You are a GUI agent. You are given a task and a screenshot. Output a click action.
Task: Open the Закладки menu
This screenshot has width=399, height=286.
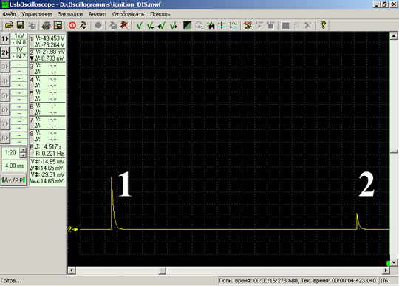[x=70, y=14]
